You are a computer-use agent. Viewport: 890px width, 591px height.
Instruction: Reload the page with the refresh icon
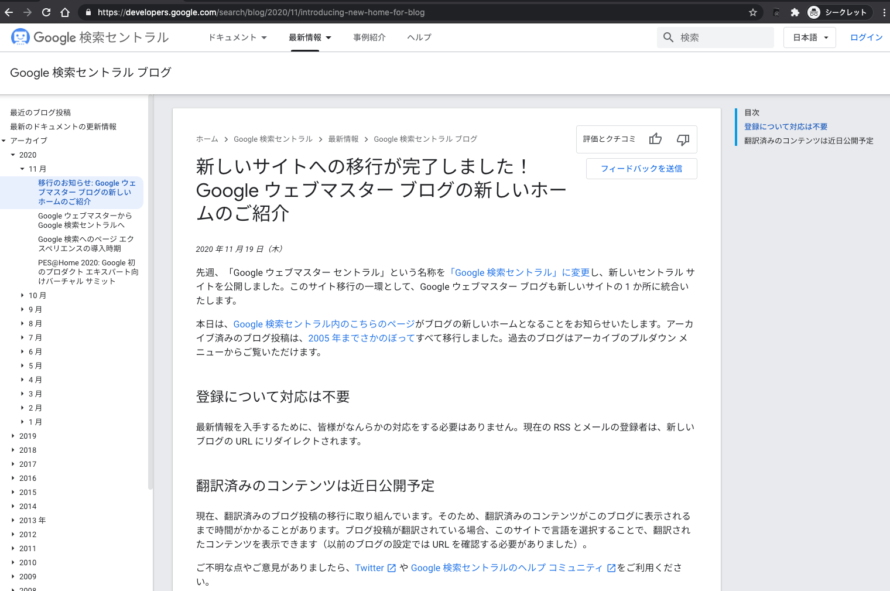click(46, 12)
